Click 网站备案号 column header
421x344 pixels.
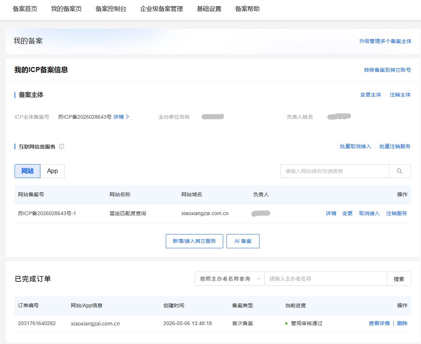pyautogui.click(x=31, y=194)
